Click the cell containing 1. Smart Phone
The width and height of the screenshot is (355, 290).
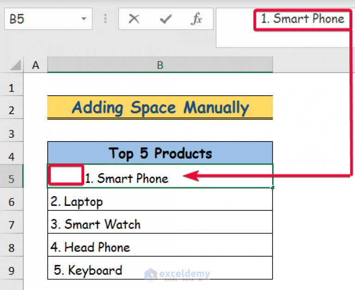(x=160, y=176)
